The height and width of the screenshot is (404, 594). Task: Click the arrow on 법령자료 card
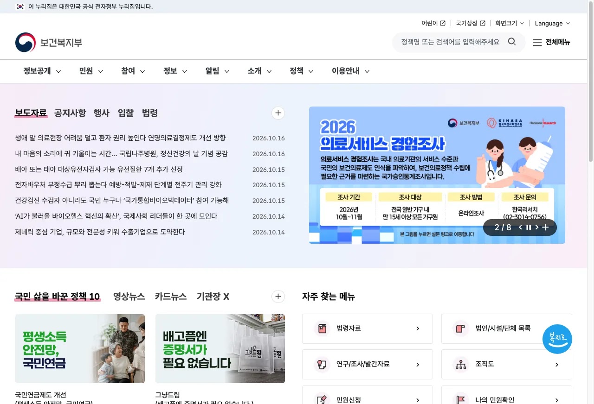point(418,328)
